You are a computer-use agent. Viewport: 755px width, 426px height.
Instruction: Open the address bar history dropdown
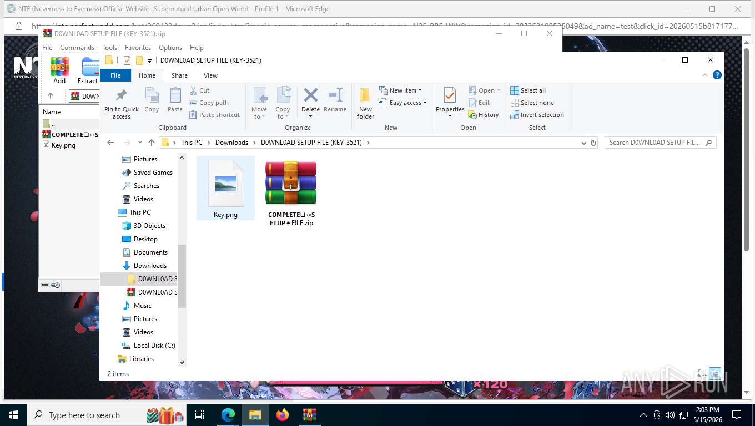pos(583,143)
